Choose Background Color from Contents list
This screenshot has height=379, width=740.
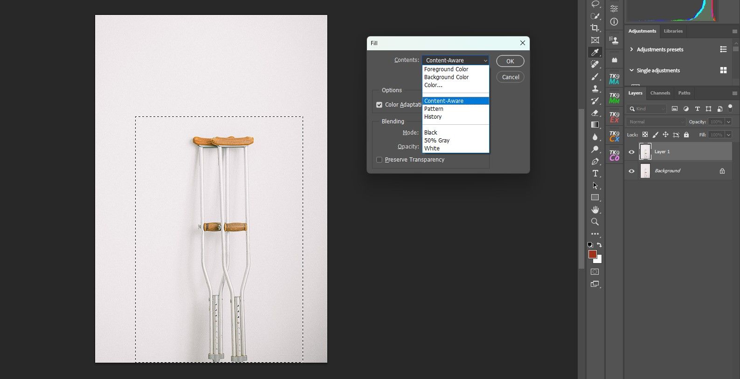(456, 77)
